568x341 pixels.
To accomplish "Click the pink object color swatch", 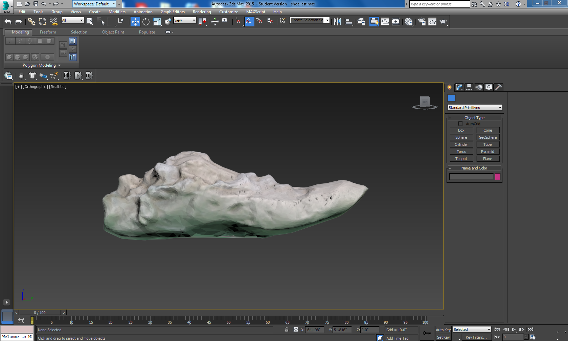I will click(498, 177).
